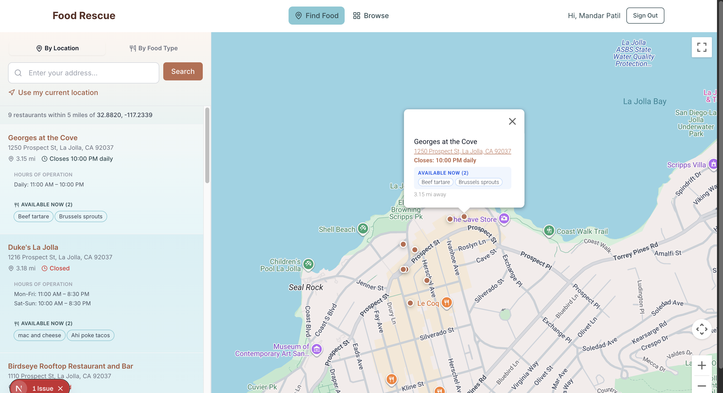Click the Cave Store camera pin
723x393 pixels.
pyautogui.click(x=504, y=218)
